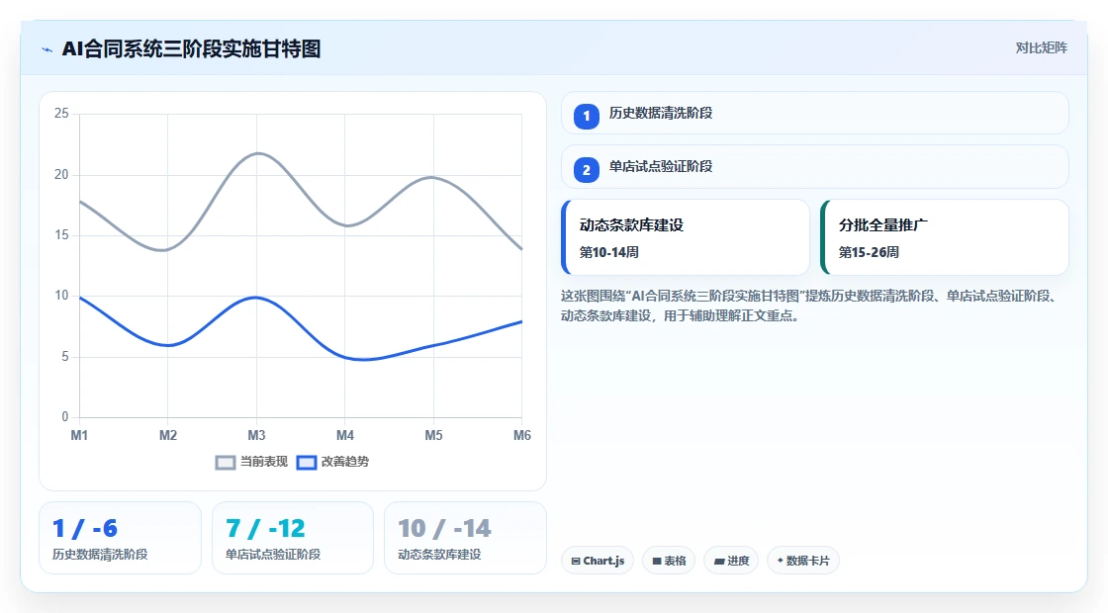Click the 第15-26周 week range text
The width and height of the screenshot is (1108, 613).
click(x=869, y=252)
